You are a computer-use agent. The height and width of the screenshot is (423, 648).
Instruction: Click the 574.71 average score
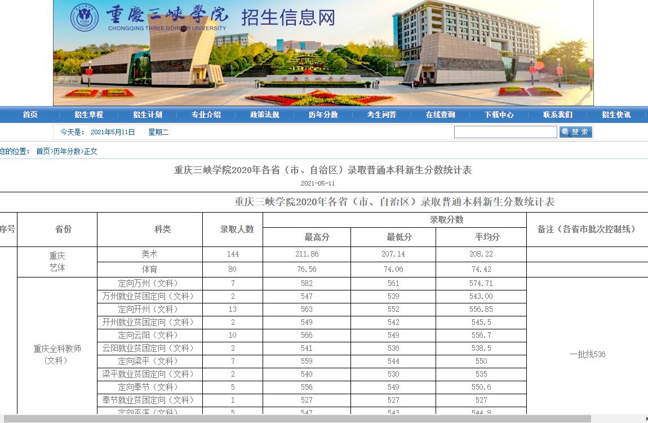tap(481, 283)
